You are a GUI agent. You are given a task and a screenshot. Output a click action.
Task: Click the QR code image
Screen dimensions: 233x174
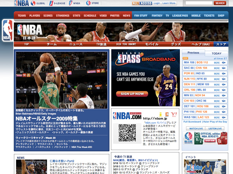tap(127, 133)
